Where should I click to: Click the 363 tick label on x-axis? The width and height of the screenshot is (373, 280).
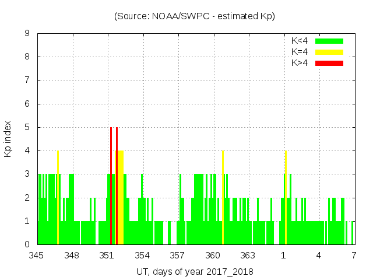[248, 256]
